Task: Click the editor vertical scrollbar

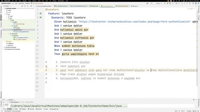Action: pos(197,48)
